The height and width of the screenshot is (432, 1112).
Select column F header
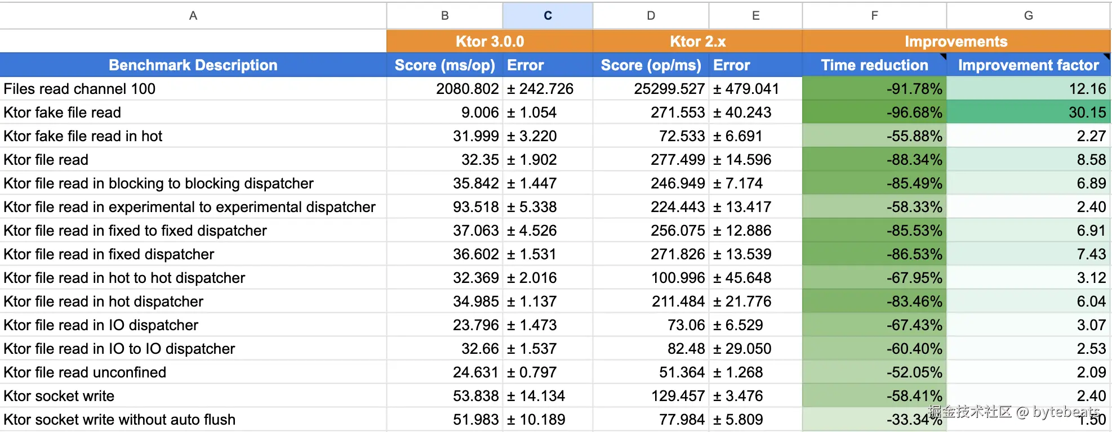[x=874, y=16]
